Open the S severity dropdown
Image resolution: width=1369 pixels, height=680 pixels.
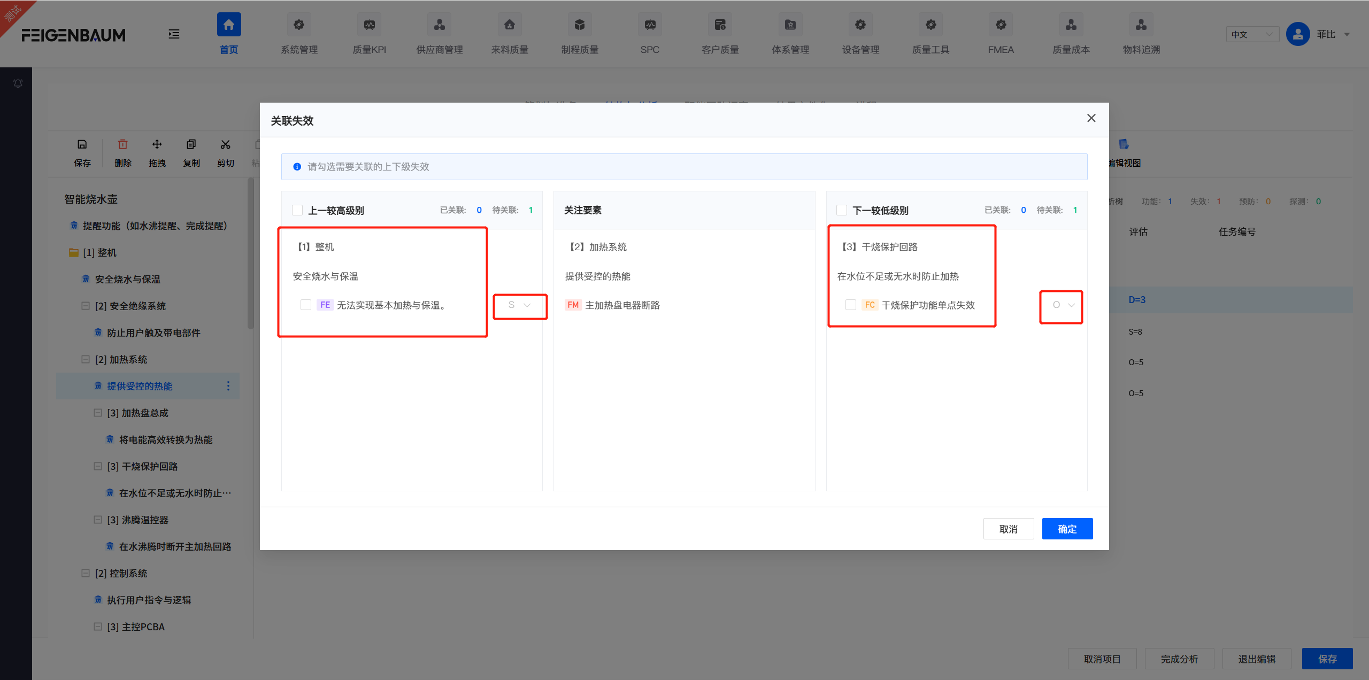pyautogui.click(x=519, y=305)
